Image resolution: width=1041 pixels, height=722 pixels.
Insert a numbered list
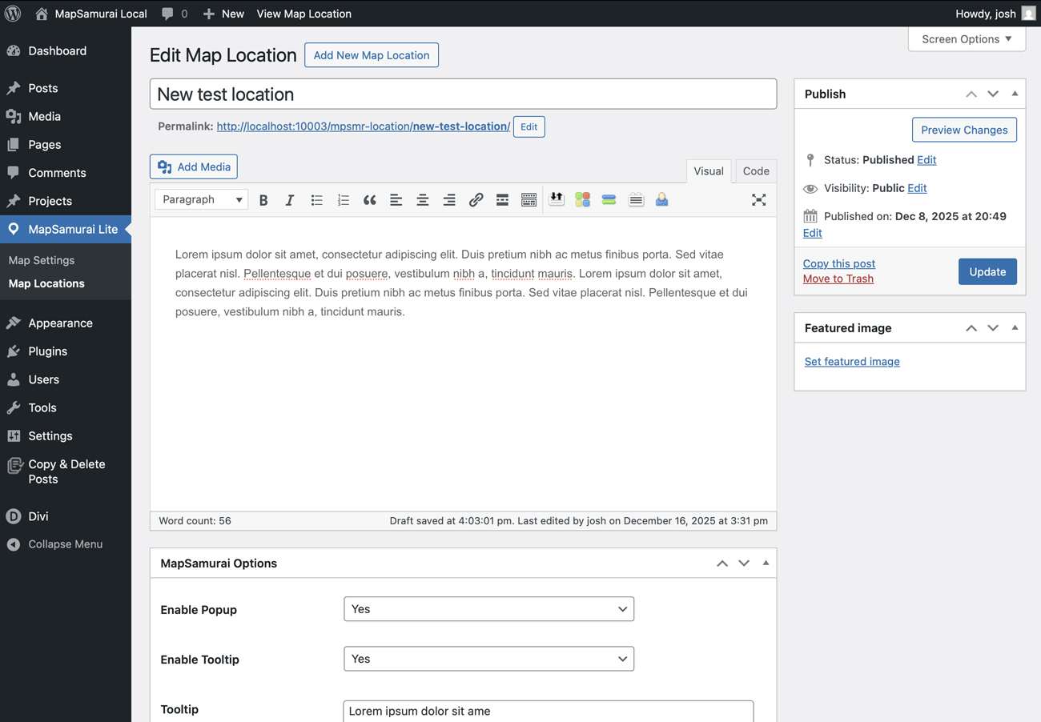point(343,200)
